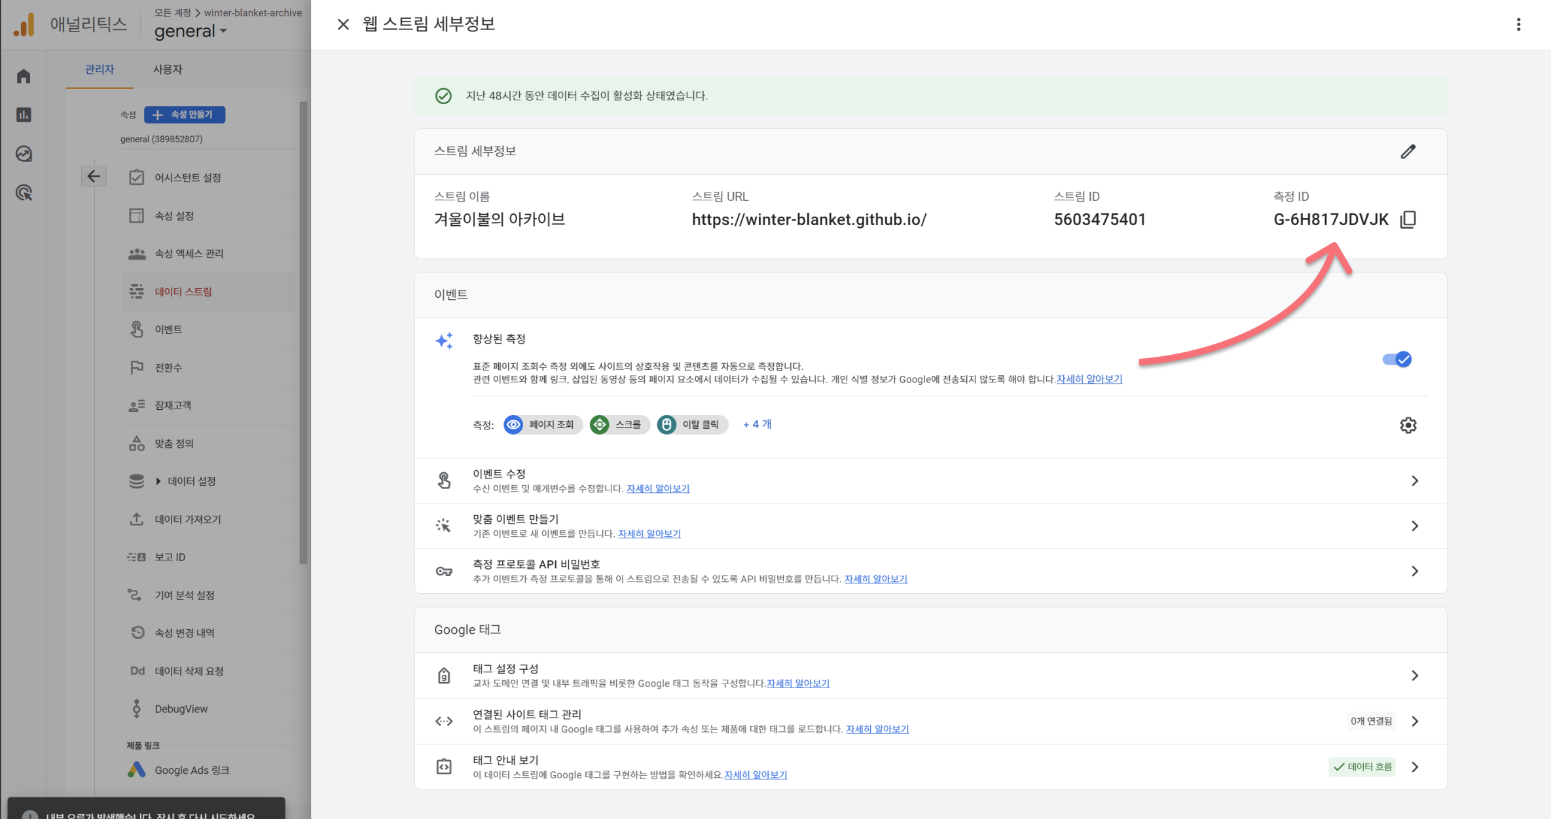Click the 속성 만들기 button
The image size is (1551, 819).
(x=185, y=115)
